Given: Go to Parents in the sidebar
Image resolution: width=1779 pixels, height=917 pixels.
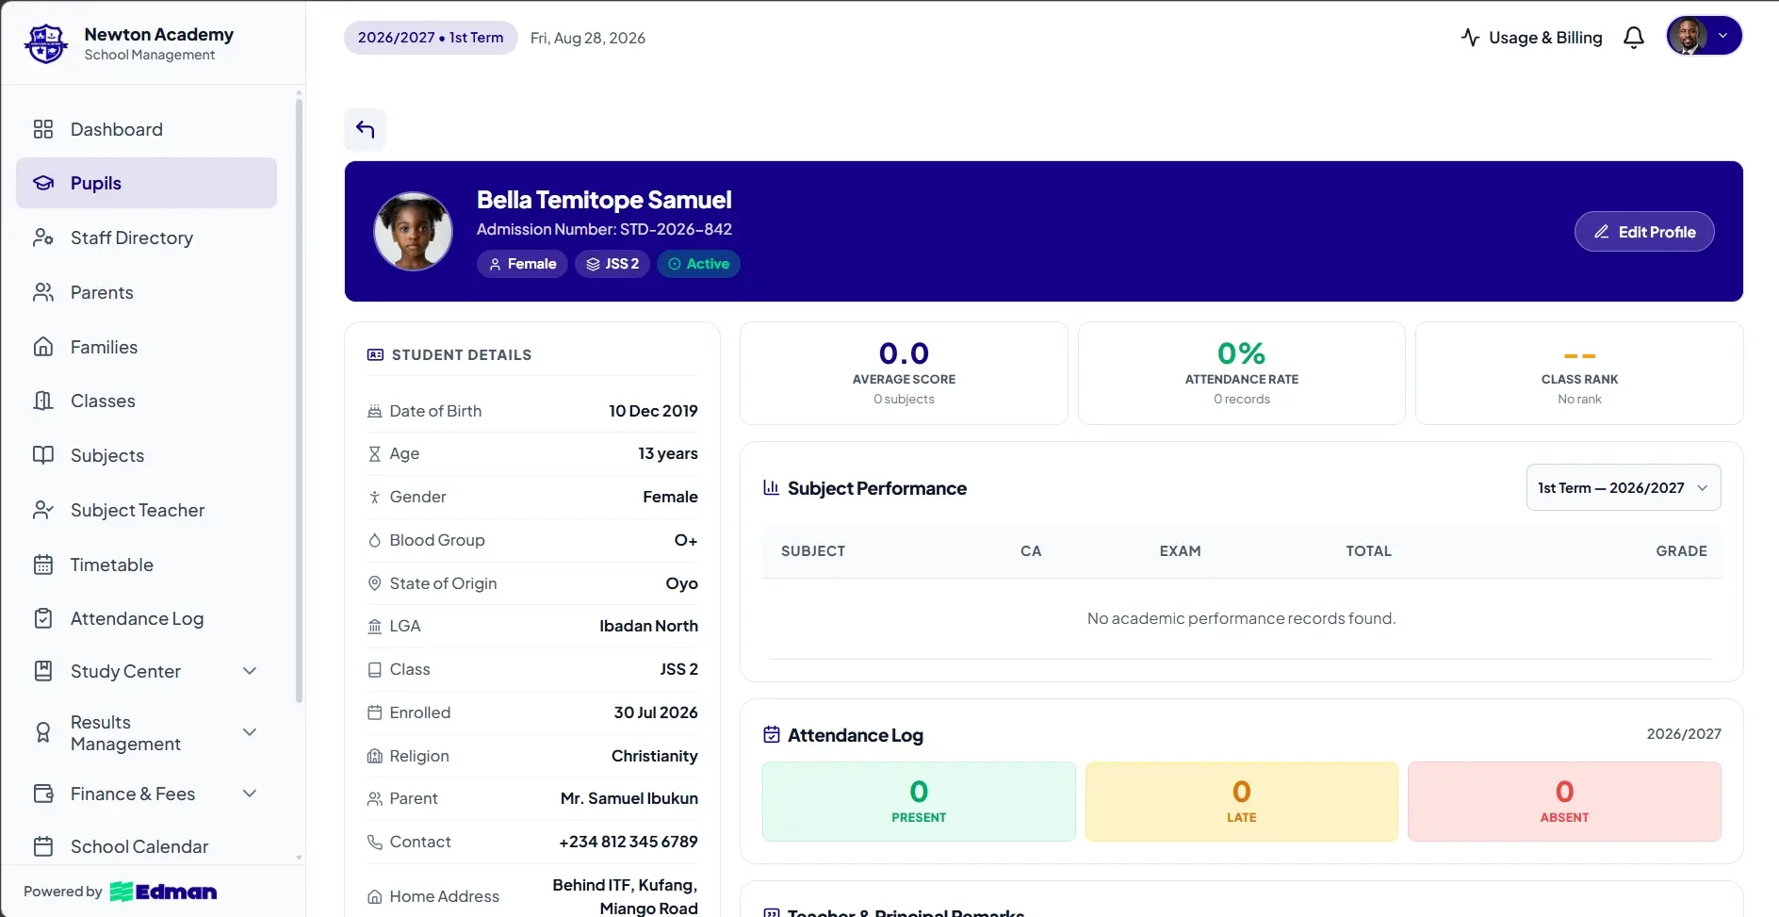Looking at the screenshot, I should coord(146,292).
